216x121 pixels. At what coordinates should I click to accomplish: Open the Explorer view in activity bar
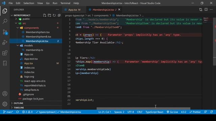pos(5,11)
